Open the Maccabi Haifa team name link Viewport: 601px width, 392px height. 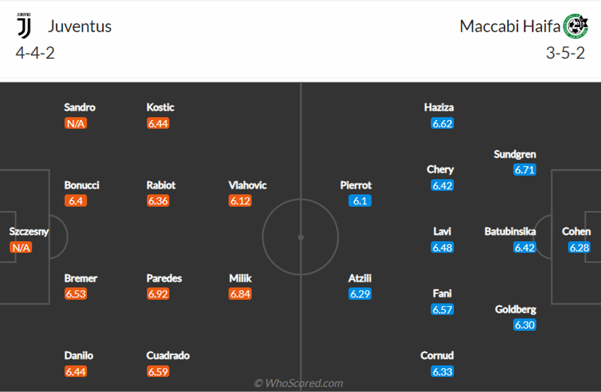510,26
